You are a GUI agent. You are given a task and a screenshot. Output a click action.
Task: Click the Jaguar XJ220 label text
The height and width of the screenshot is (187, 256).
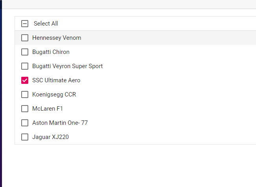[51, 137]
